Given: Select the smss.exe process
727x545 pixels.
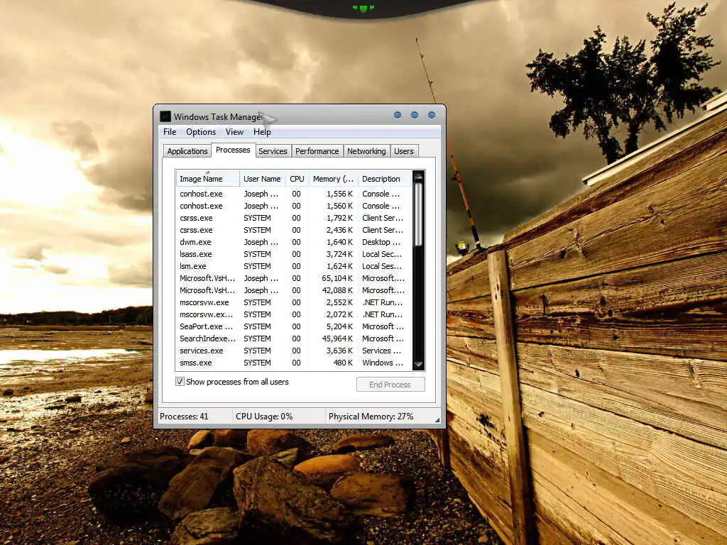Looking at the screenshot, I should [293, 363].
